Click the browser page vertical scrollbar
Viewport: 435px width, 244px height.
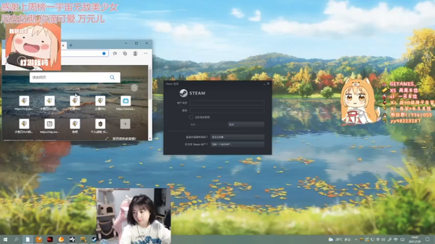(150, 85)
